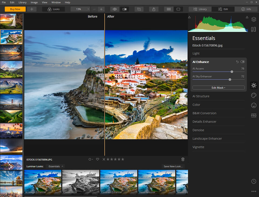
Task: Click Save New Look
Action: click(173, 166)
